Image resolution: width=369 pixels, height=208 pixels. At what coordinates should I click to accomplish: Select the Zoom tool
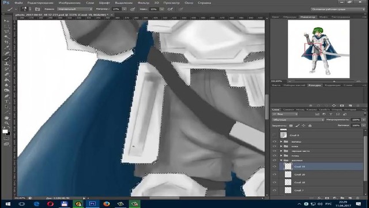pos(6,123)
